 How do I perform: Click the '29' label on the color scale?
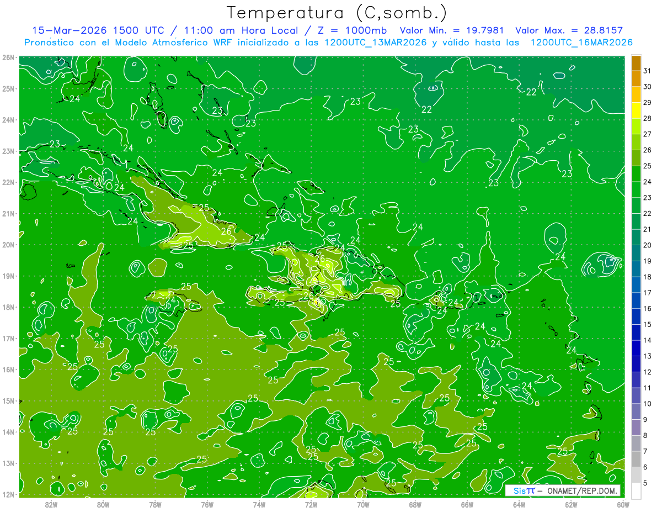click(648, 102)
